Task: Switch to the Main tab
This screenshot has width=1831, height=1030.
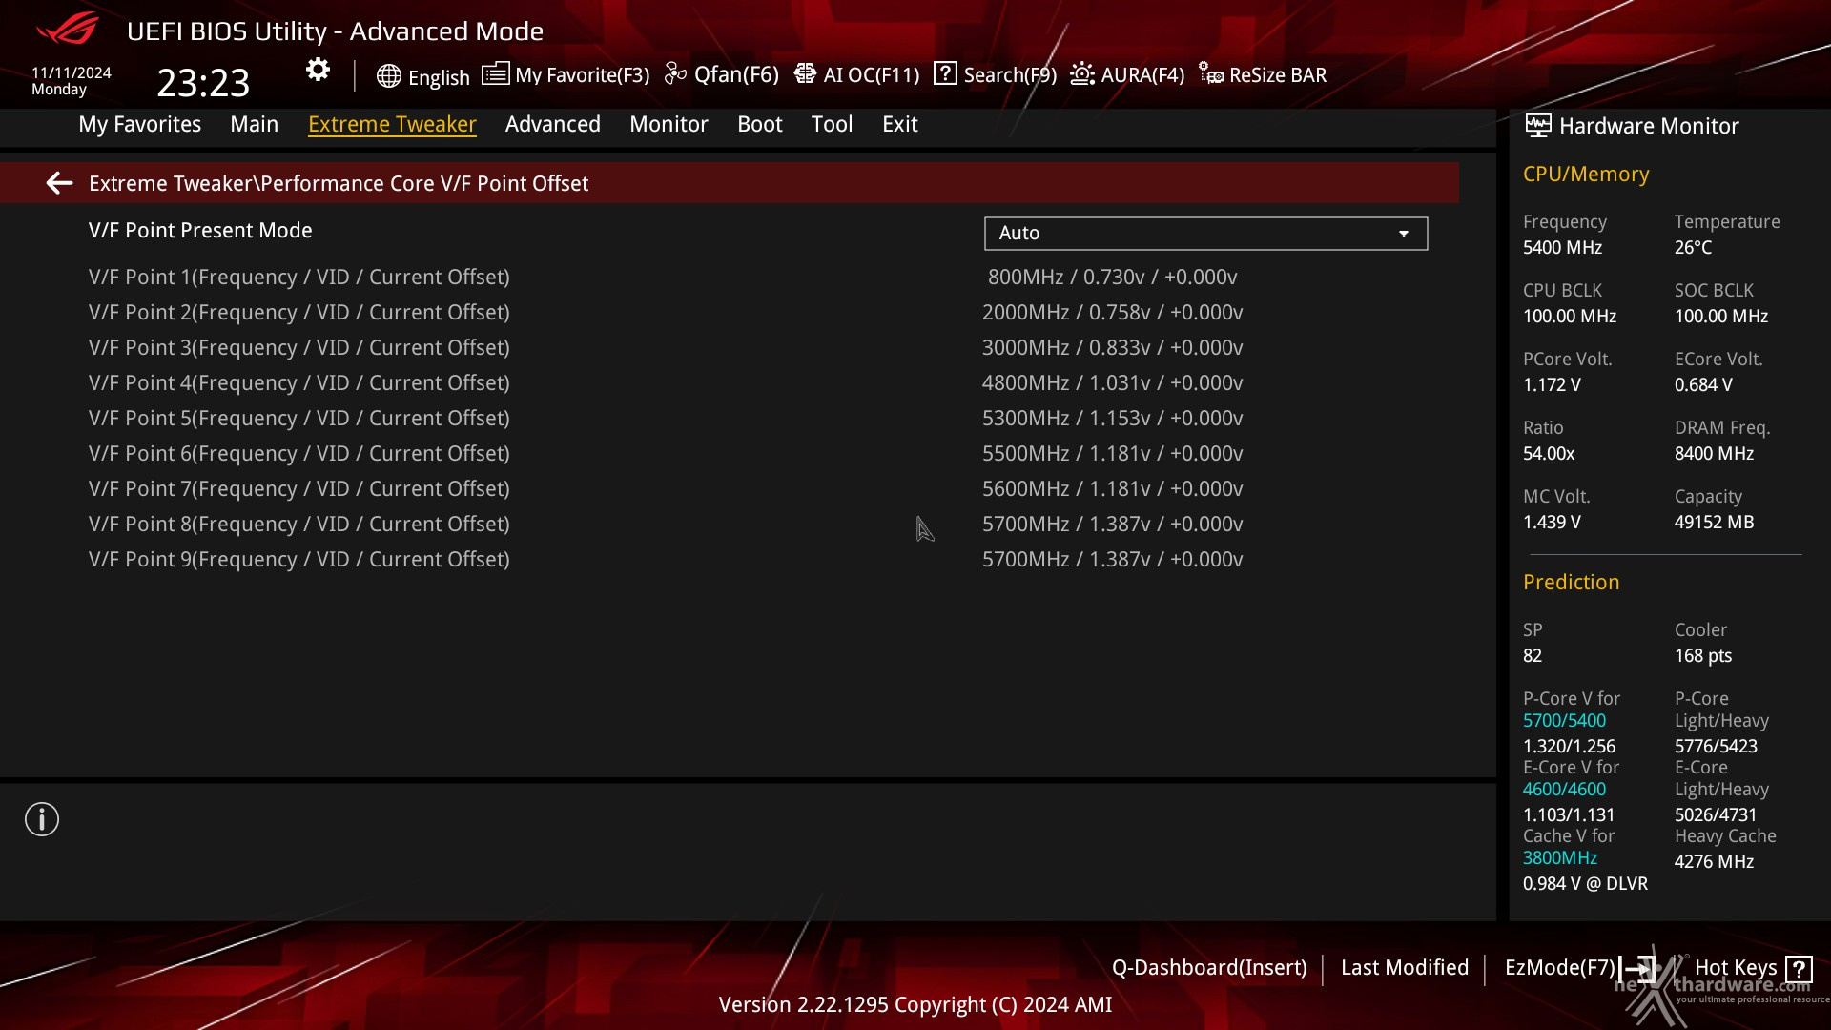Action: click(254, 124)
